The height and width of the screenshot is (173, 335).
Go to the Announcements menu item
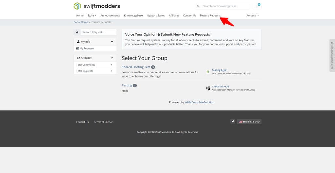(x=110, y=15)
